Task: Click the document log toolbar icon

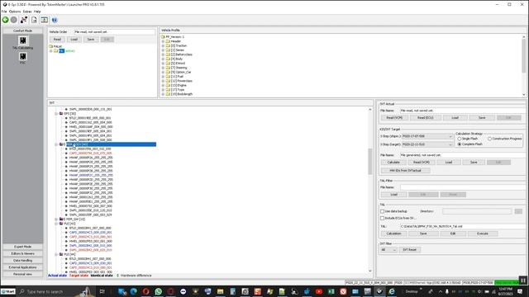Action: [x=34, y=20]
